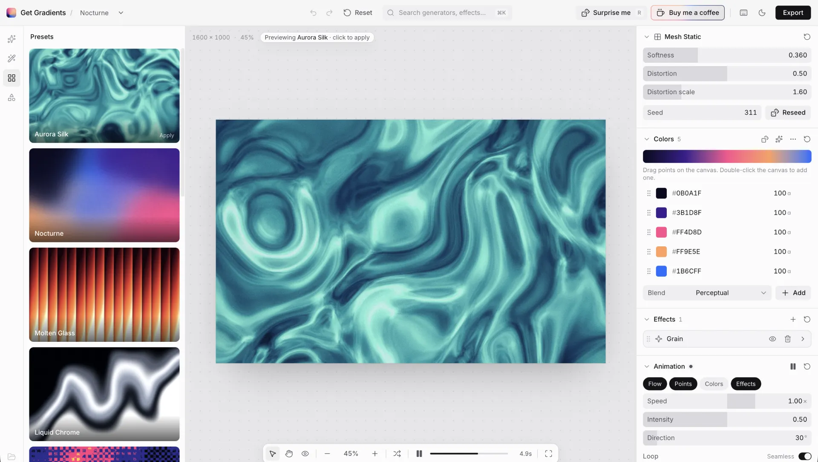Open the generators sparkle sidebar icon
Viewport: 818px width, 462px height.
(12, 39)
